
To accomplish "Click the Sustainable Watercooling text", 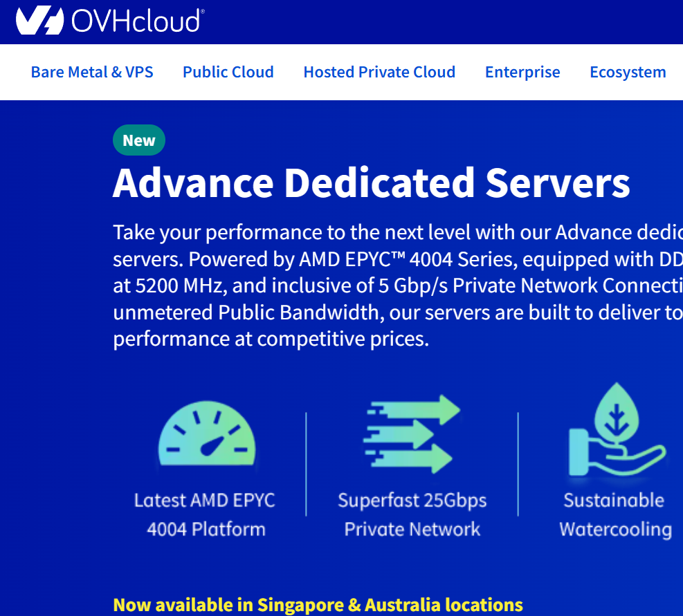I will (x=615, y=514).
